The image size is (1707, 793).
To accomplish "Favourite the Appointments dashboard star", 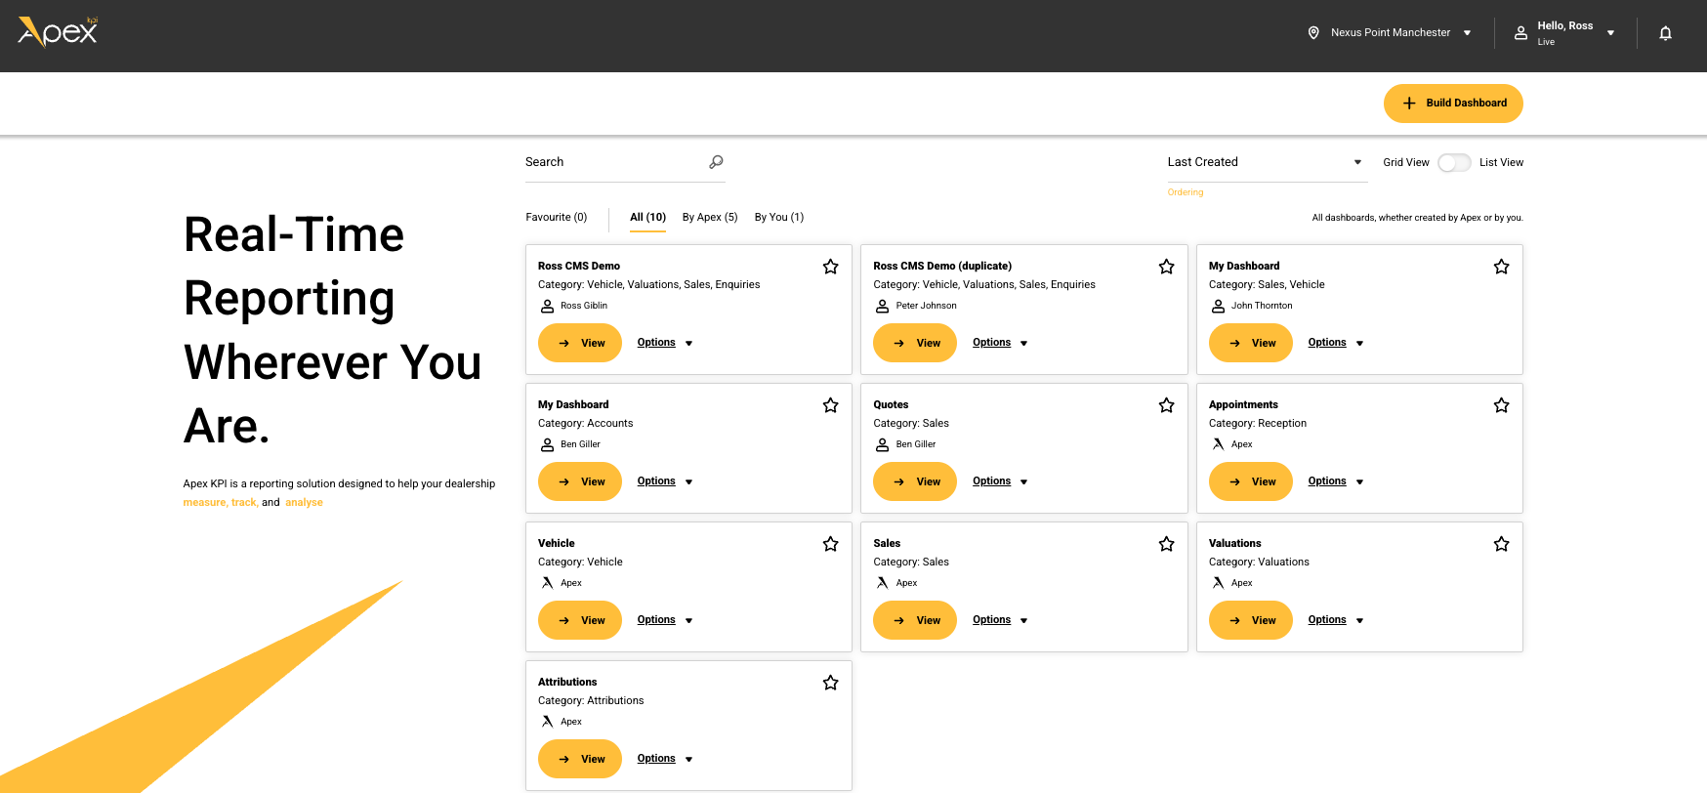I will tap(1502, 405).
